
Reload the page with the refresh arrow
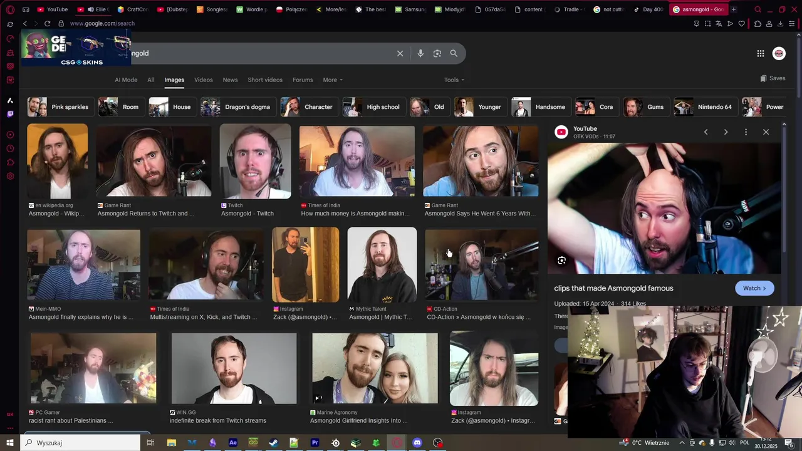pos(48,23)
